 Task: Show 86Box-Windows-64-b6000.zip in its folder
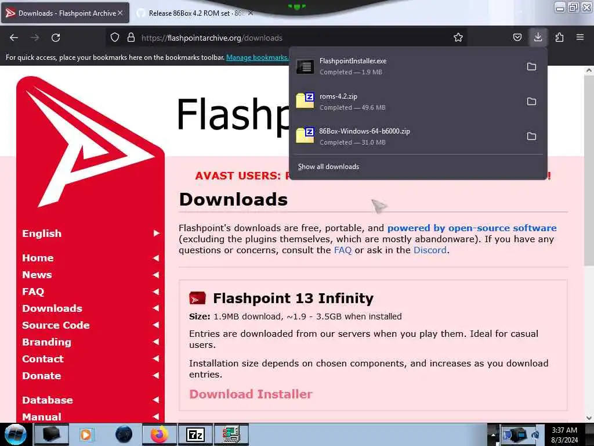coord(531,136)
